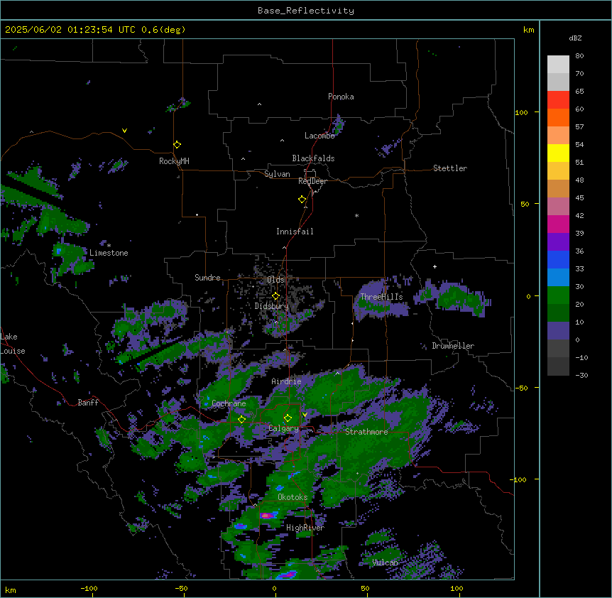Image resolution: width=612 pixels, height=598 pixels.
Task: Click the Lacombe city label
Action: (x=319, y=136)
